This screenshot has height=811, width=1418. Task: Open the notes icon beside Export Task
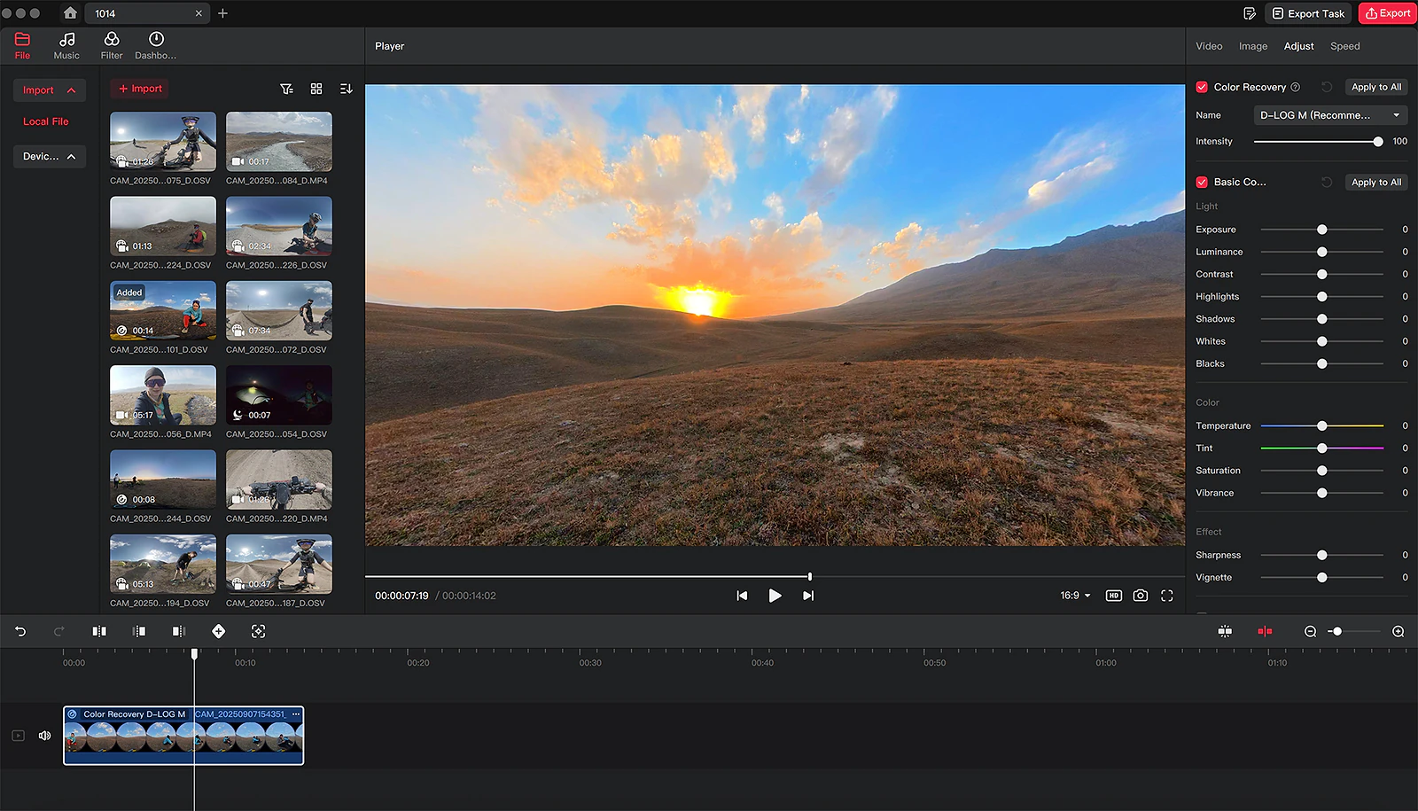pyautogui.click(x=1250, y=13)
